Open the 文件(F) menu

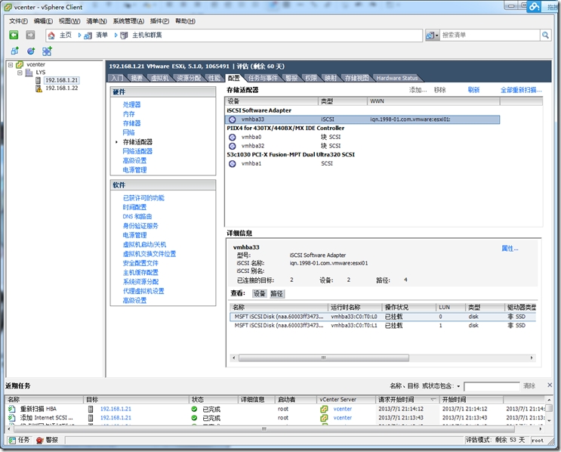point(18,21)
